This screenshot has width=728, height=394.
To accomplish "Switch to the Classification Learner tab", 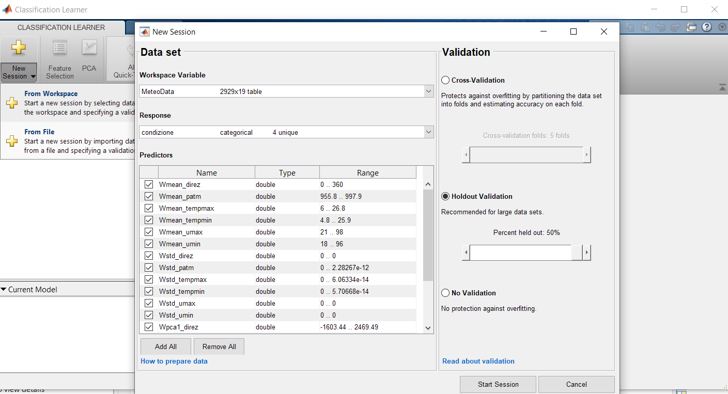I will click(x=61, y=27).
